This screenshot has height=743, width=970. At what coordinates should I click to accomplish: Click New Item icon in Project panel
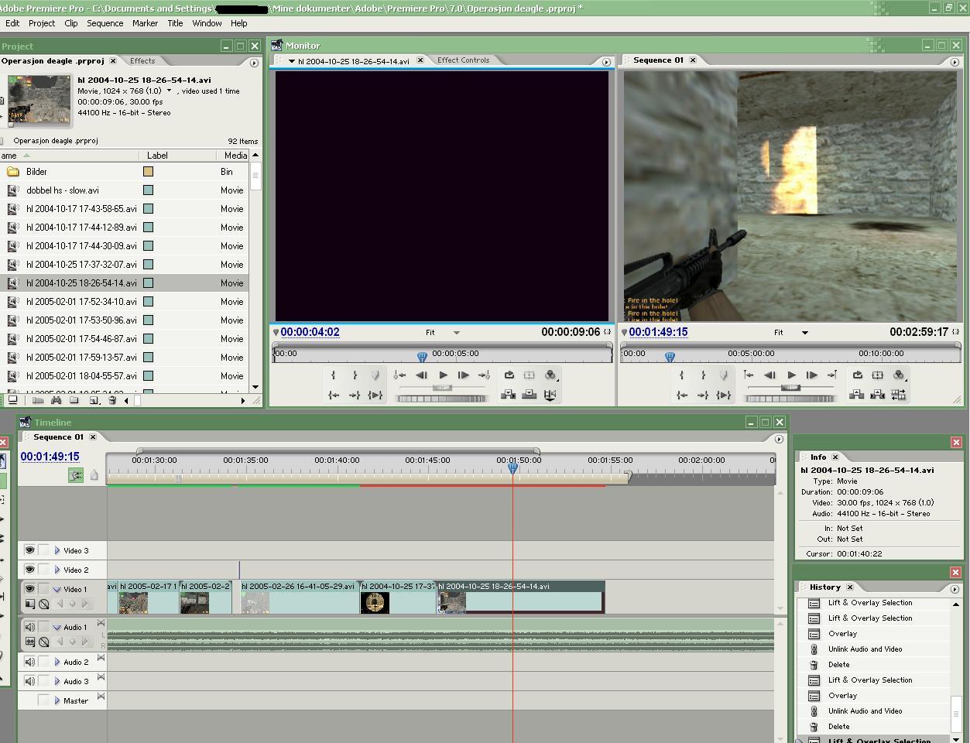click(94, 400)
